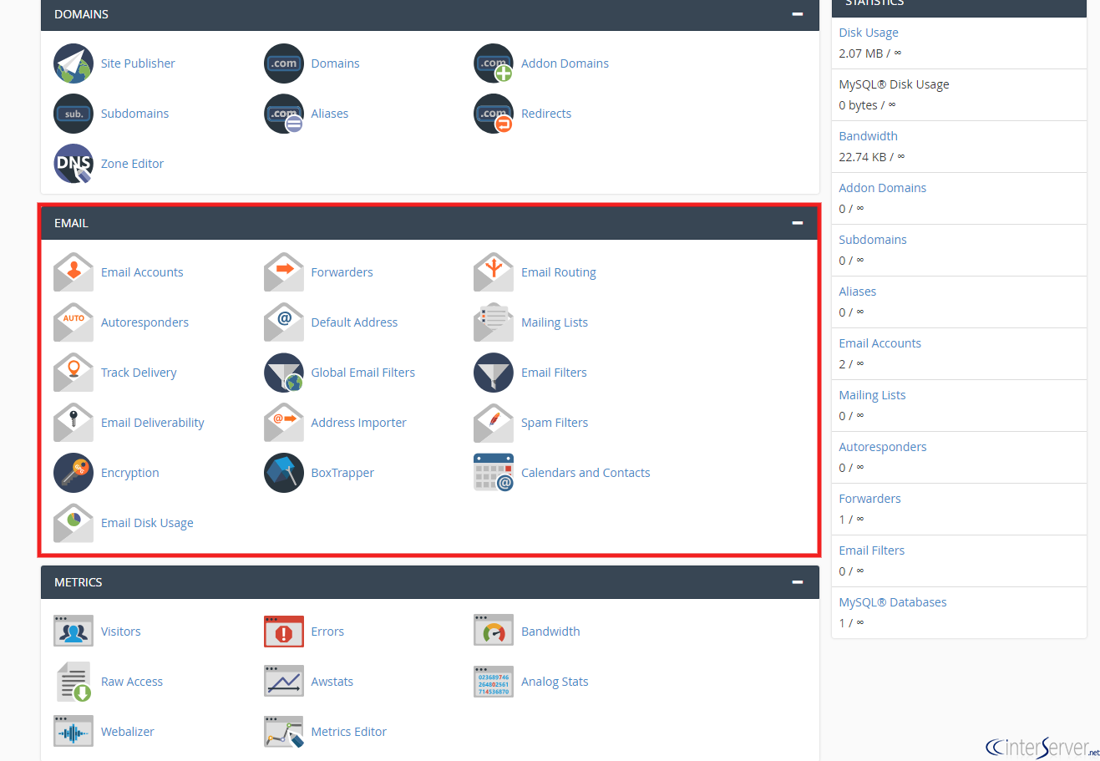
Task: Open the Analog Stats text link
Action: [555, 682]
